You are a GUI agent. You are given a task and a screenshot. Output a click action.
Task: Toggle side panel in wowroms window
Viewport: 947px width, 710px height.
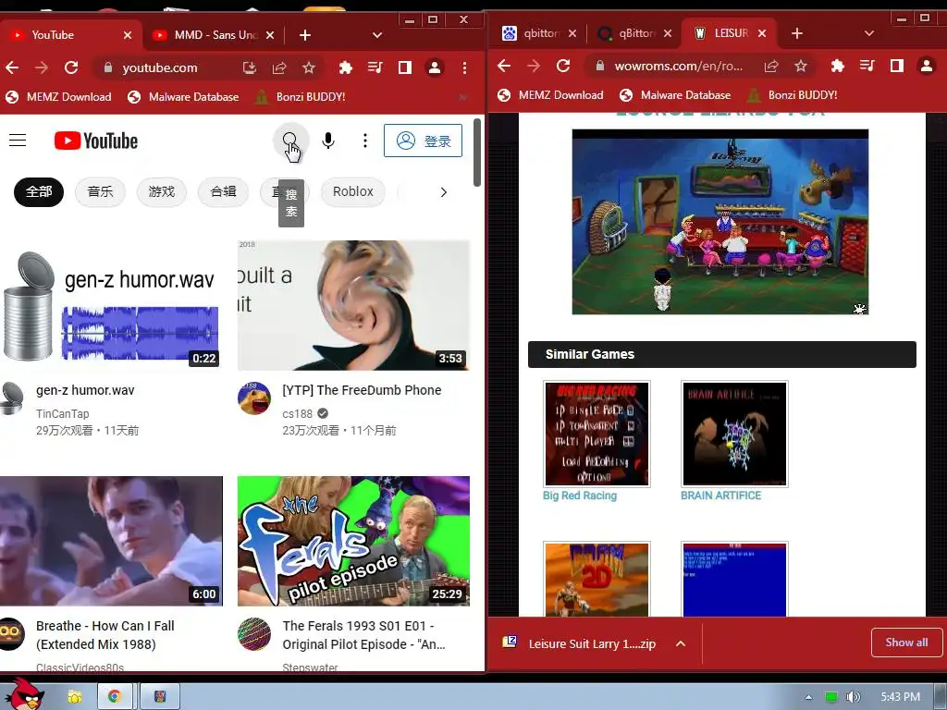tap(896, 66)
